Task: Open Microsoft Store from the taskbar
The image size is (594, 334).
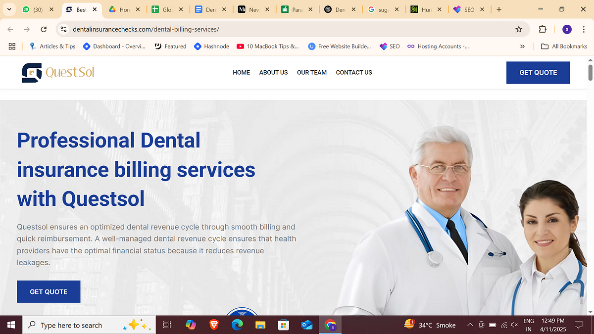Action: coord(283,325)
